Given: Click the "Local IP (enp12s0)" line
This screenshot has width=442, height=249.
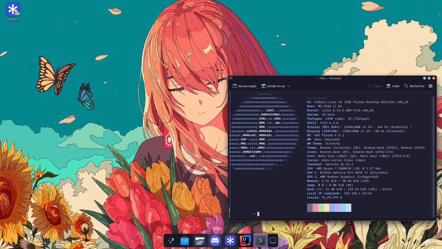Looking at the screenshot, I should click(x=339, y=193).
